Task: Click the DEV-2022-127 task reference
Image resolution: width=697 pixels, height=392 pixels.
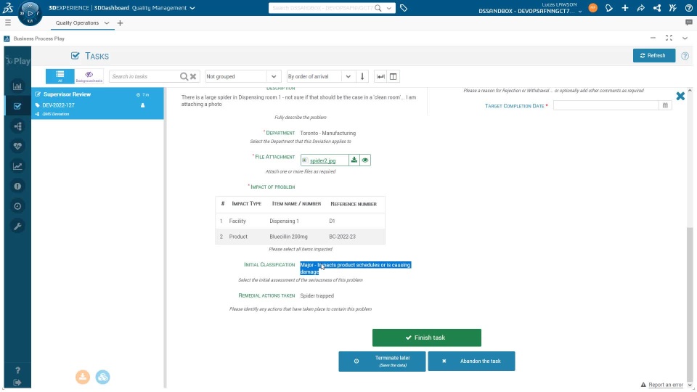Action: click(58, 105)
